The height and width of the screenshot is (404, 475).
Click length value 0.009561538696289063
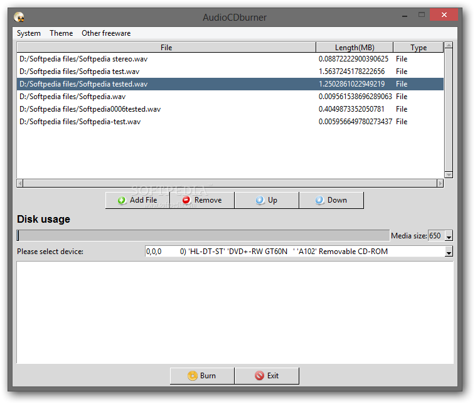(355, 97)
